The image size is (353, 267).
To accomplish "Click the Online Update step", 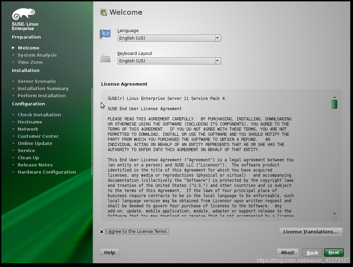I will click(35, 144).
